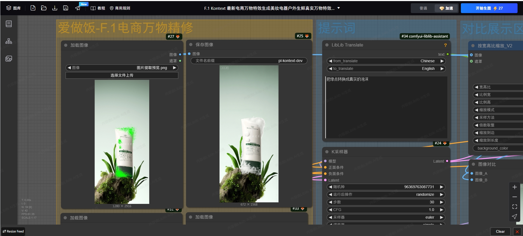Image resolution: width=523 pixels, height=236 pixels.
Task: Open the 采样器 euler dropdown
Action: (x=386, y=217)
